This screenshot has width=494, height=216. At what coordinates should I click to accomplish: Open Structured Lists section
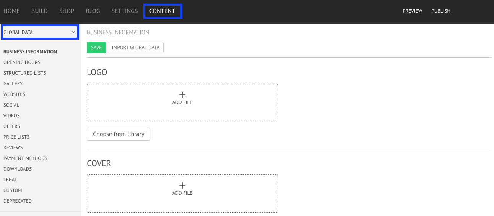25,73
